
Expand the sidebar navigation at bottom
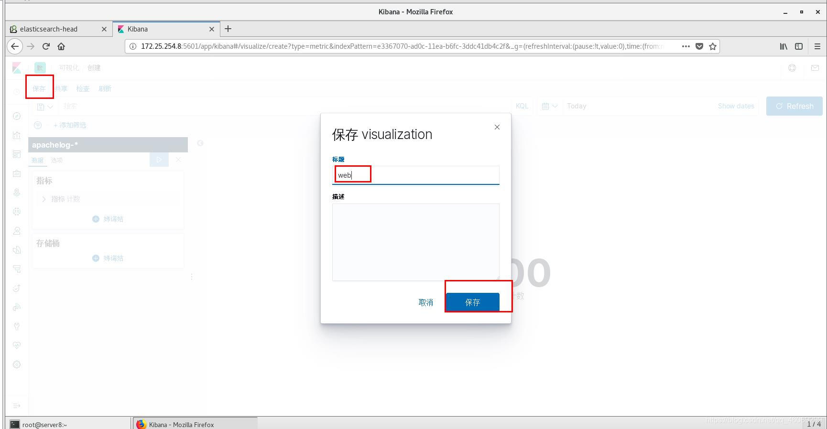click(x=17, y=406)
